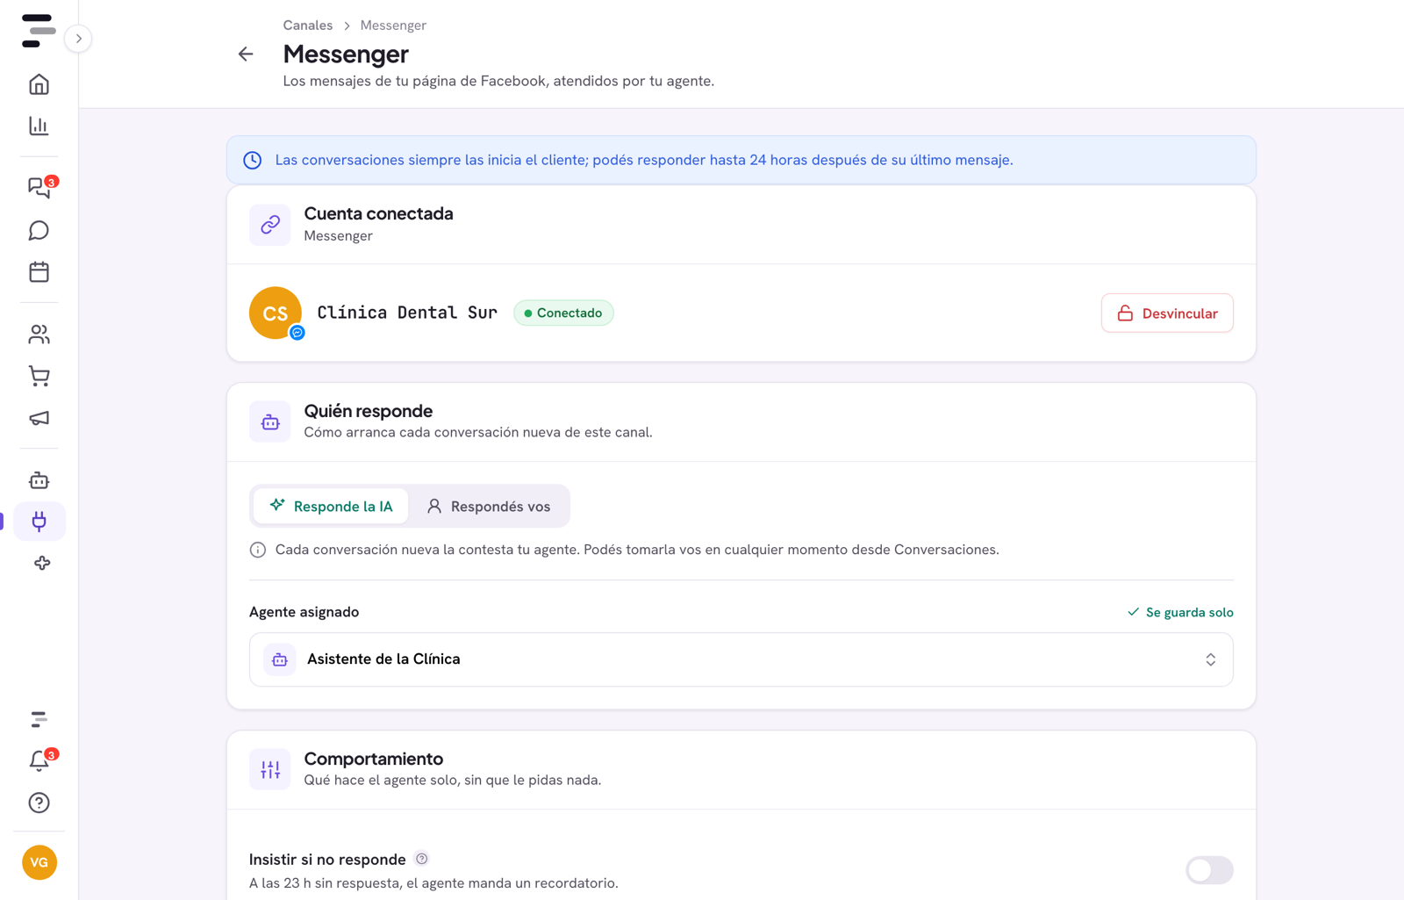
Task: Open the analytics bar chart icon
Action: [39, 126]
